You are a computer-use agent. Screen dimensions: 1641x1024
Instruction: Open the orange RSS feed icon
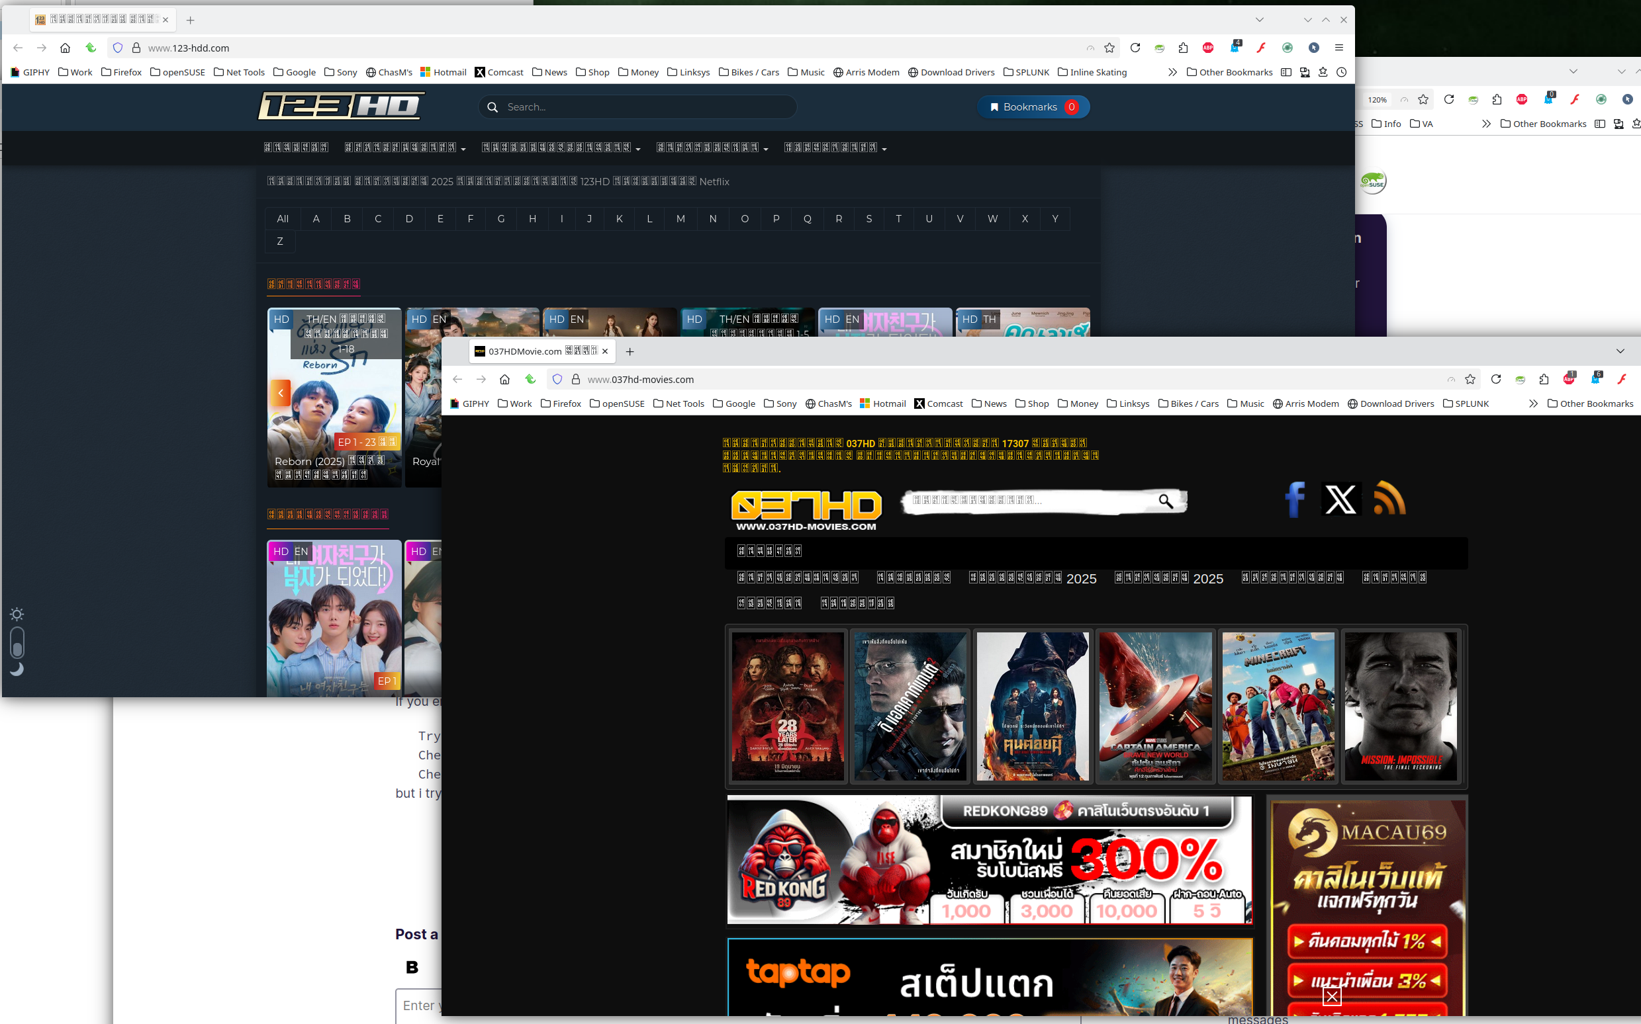1389,500
